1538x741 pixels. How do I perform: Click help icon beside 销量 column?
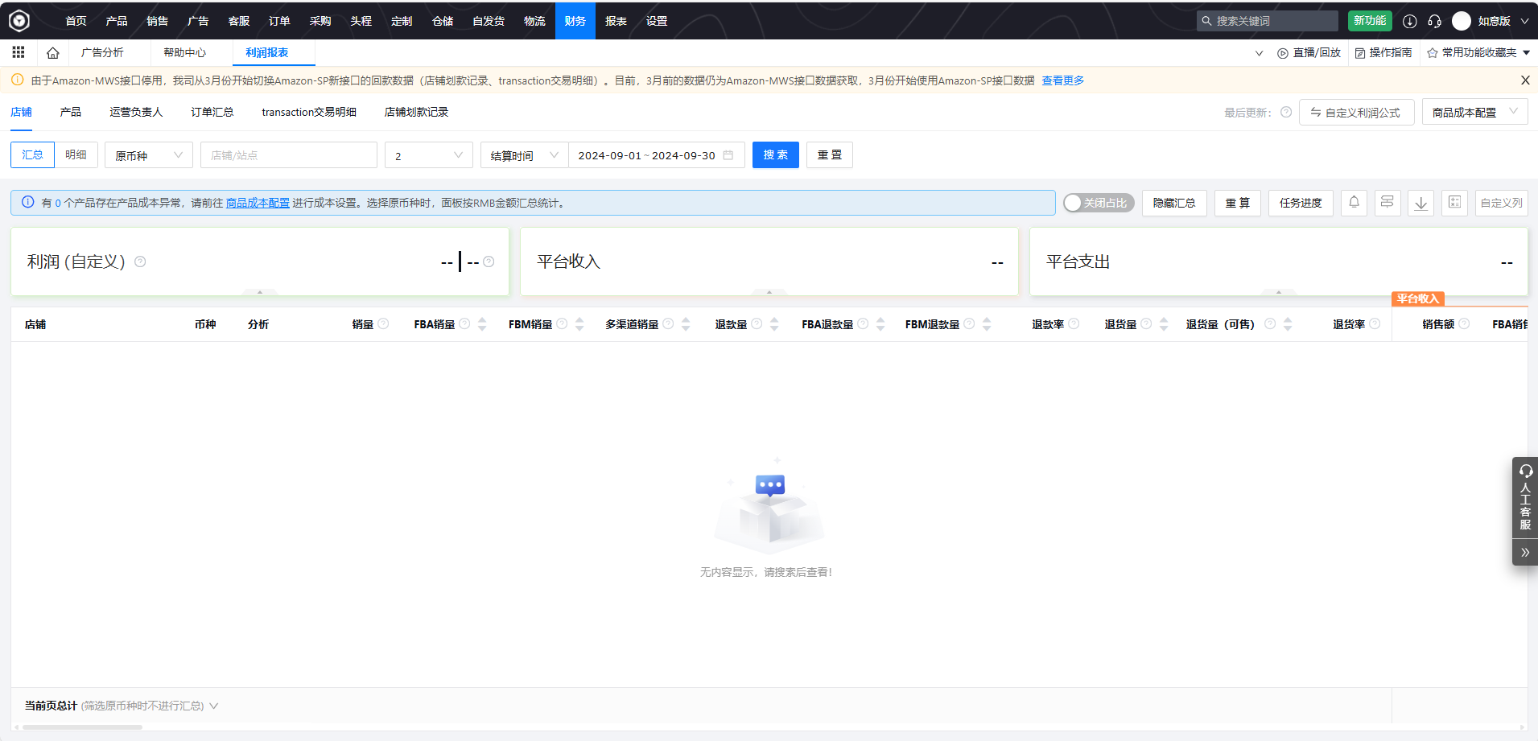[383, 323]
